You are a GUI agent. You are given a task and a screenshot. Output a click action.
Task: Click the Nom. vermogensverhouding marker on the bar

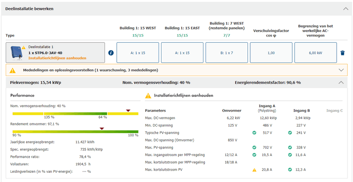click(128, 111)
